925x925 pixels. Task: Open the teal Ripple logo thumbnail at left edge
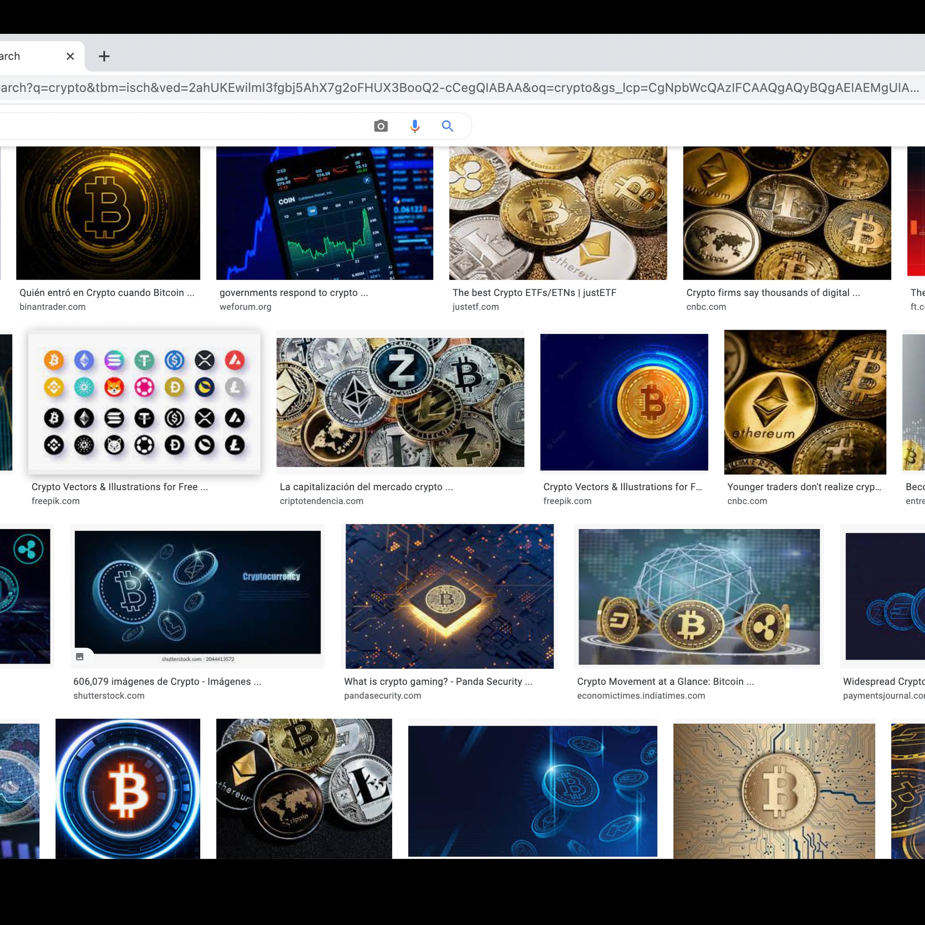25,597
